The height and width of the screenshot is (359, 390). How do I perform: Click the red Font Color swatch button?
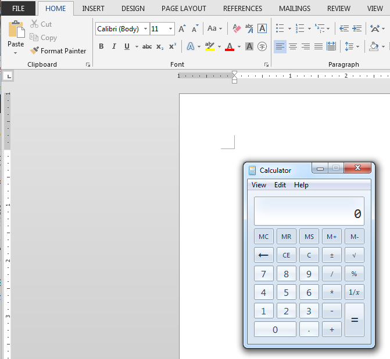pos(230,46)
